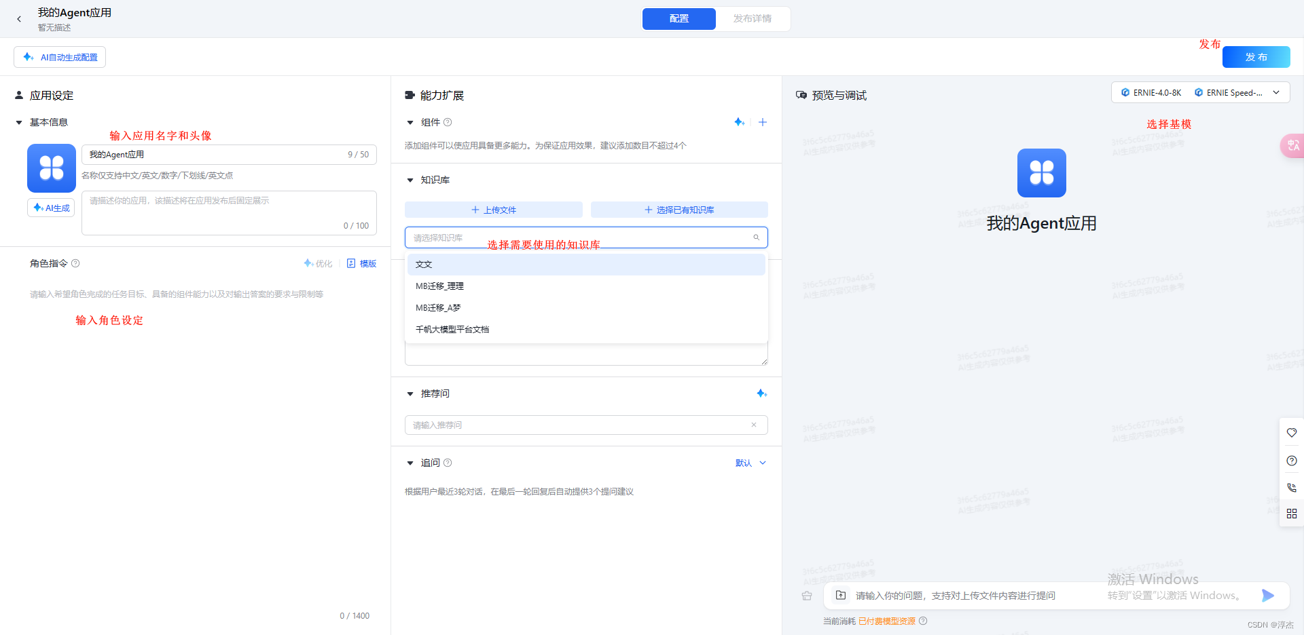The width and height of the screenshot is (1304, 635).
Task: Clear the chat using the broom icon
Action: point(807,596)
